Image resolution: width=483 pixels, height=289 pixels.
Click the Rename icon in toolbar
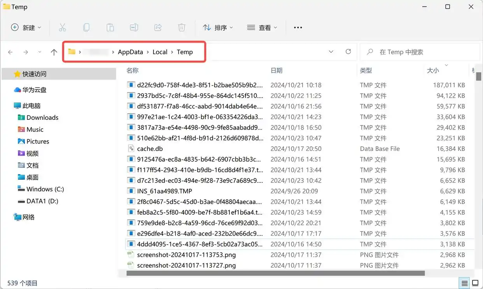point(134,28)
